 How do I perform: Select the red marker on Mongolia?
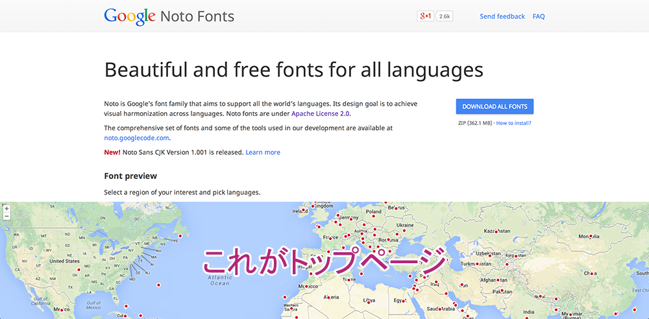pos(591,237)
